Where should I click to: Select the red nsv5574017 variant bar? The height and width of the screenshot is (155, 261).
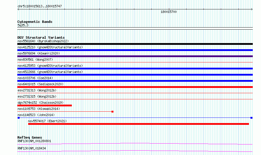click(x=138, y=124)
